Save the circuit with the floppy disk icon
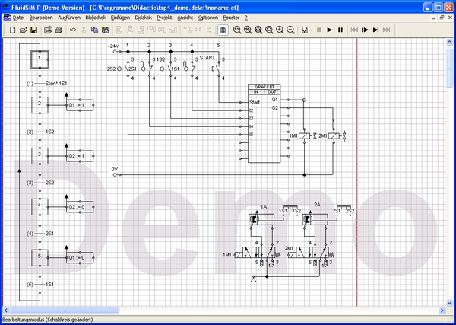 [x=34, y=30]
